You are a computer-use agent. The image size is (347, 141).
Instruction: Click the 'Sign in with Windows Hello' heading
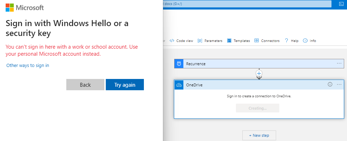[x=67, y=28]
